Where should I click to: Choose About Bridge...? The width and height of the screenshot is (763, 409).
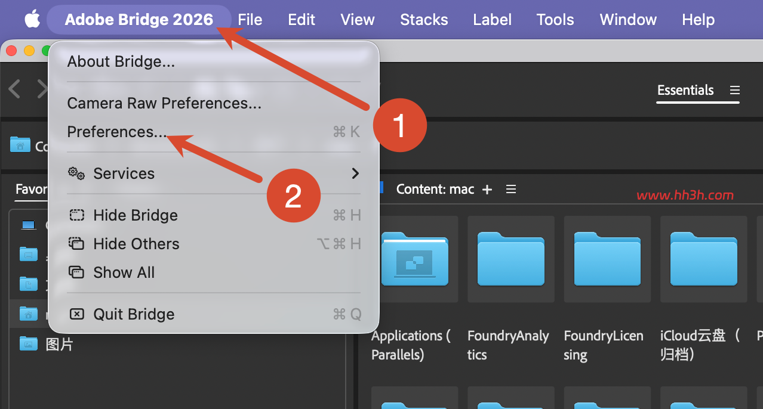[214, 61]
